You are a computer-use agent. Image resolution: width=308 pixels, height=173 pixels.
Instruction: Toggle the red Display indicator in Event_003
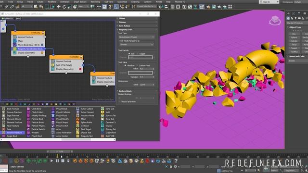[80, 69]
